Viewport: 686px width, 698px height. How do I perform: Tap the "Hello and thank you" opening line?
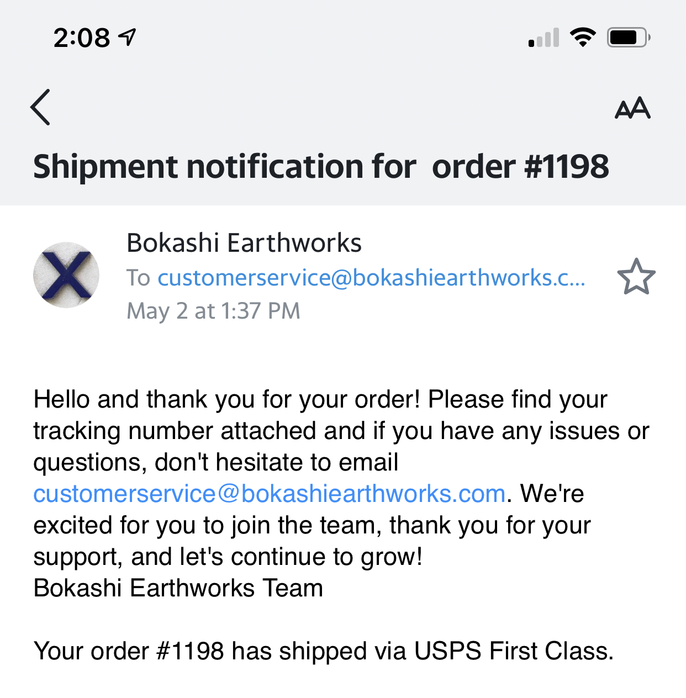coord(320,399)
